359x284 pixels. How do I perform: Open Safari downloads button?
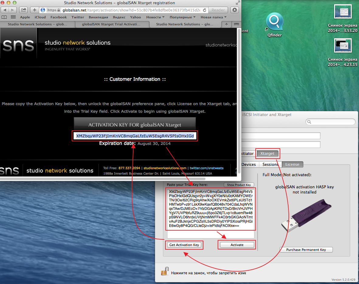(235, 10)
